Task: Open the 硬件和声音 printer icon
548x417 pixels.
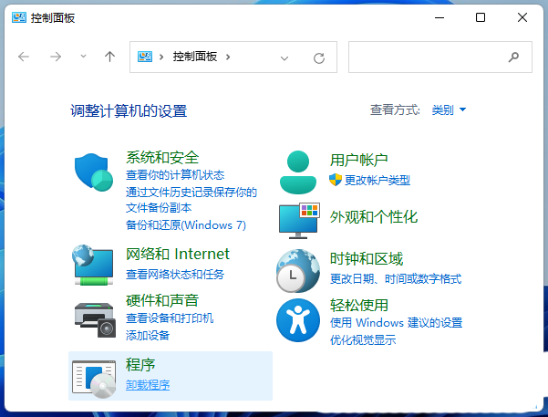Action: [95, 319]
